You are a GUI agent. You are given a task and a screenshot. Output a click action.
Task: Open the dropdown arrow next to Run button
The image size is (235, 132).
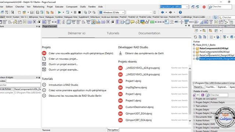pyautogui.click(x=64, y=12)
